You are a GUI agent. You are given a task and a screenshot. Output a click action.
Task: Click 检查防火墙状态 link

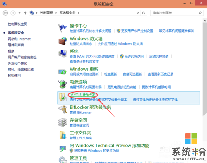[x=81, y=44]
